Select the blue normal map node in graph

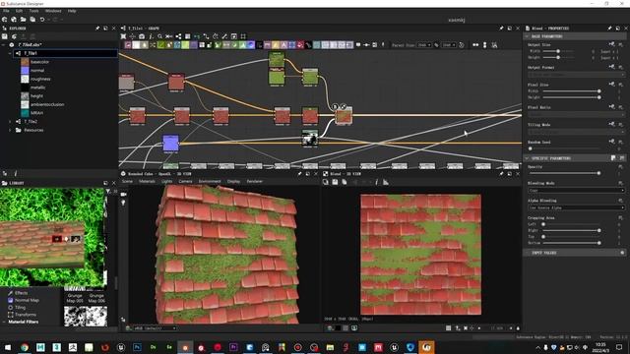(170, 144)
